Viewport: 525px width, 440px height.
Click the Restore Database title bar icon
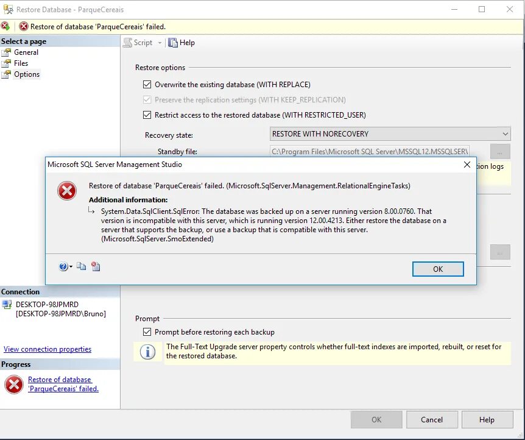pyautogui.click(x=9, y=9)
